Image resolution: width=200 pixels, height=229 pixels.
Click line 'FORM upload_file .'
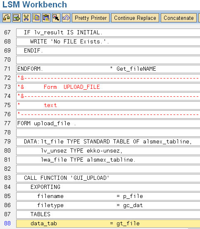point(108,124)
